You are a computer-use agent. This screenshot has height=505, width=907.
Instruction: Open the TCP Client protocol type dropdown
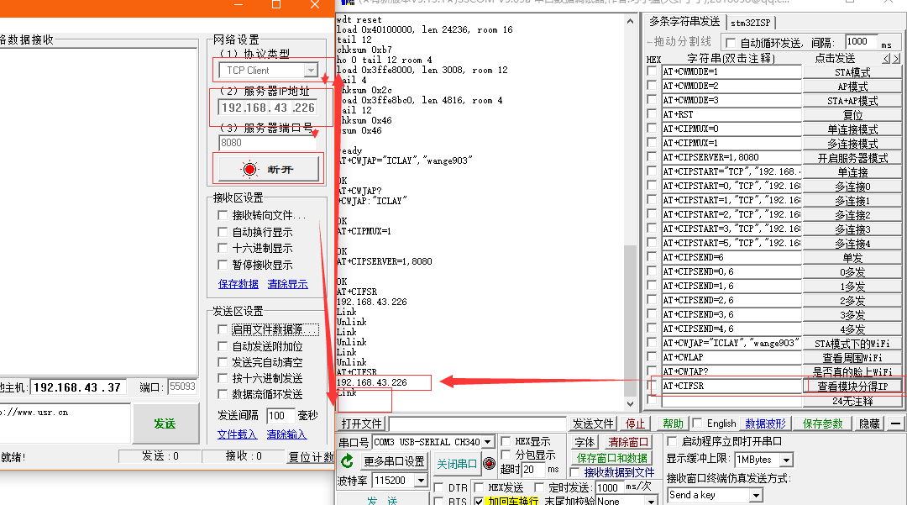tap(311, 70)
